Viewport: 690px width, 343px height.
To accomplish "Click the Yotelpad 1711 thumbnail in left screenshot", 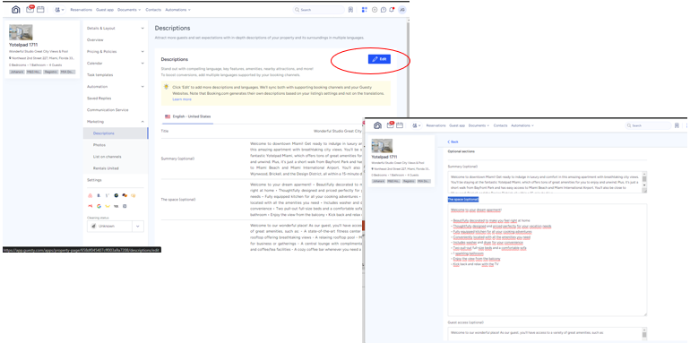I will pyautogui.click(x=21, y=32).
